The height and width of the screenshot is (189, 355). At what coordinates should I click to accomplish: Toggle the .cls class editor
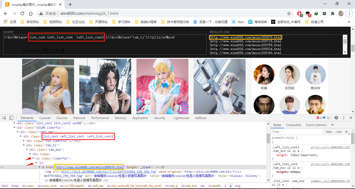click(338, 132)
